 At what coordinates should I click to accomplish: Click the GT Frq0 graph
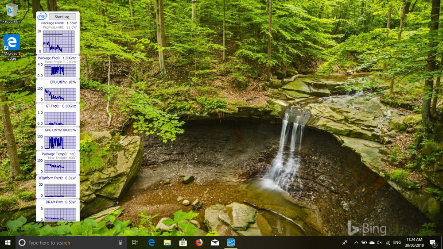point(60,119)
